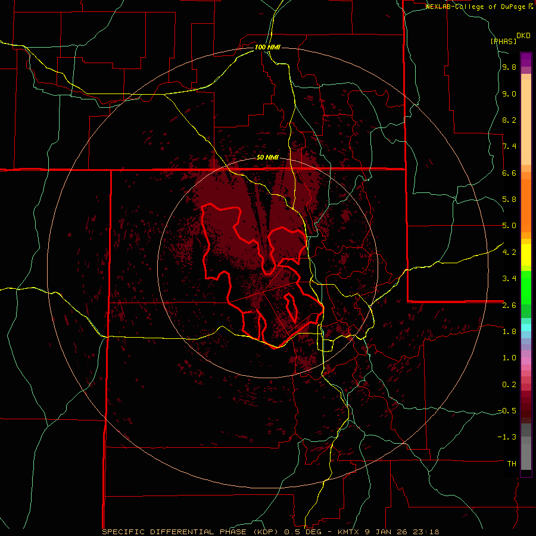This screenshot has height=536, width=536.
Task: Pick the purple band atop the color scale
Action: coord(526,60)
